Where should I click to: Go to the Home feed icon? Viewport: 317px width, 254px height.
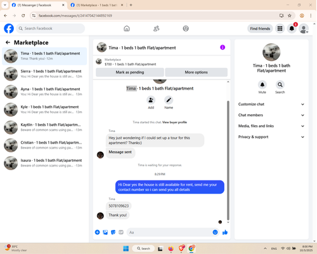point(127,29)
